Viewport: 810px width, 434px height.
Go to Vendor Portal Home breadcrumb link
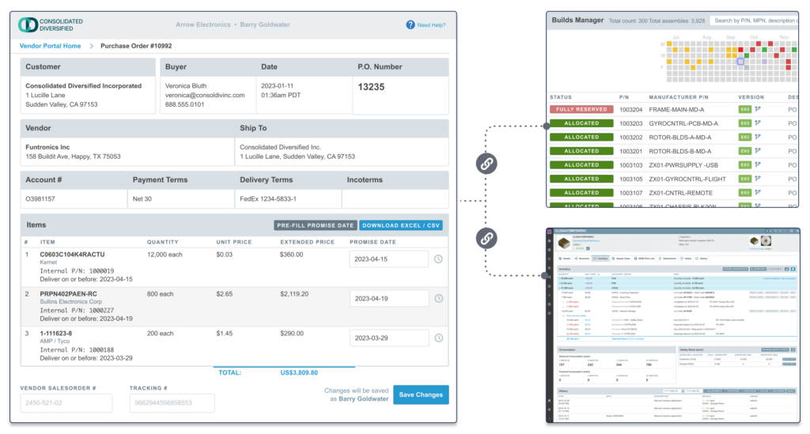(x=50, y=46)
